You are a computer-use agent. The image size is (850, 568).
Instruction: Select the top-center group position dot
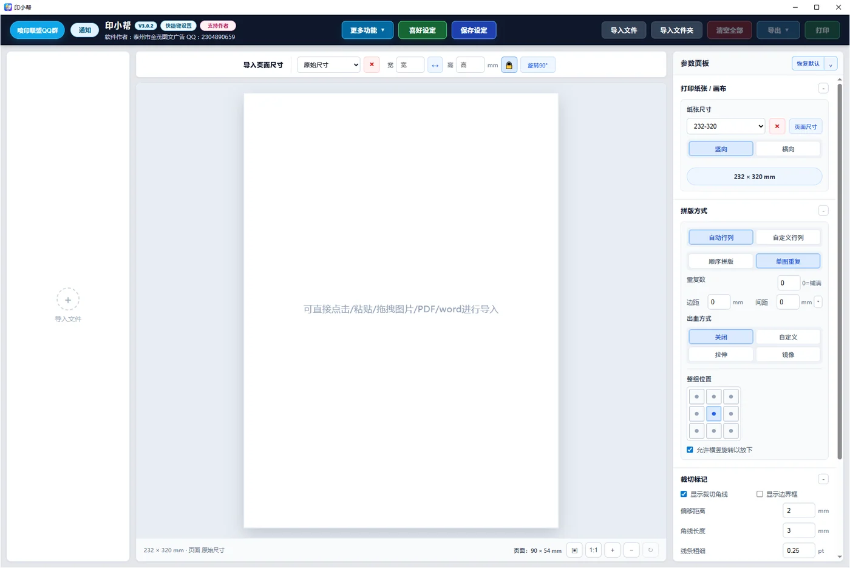click(713, 397)
